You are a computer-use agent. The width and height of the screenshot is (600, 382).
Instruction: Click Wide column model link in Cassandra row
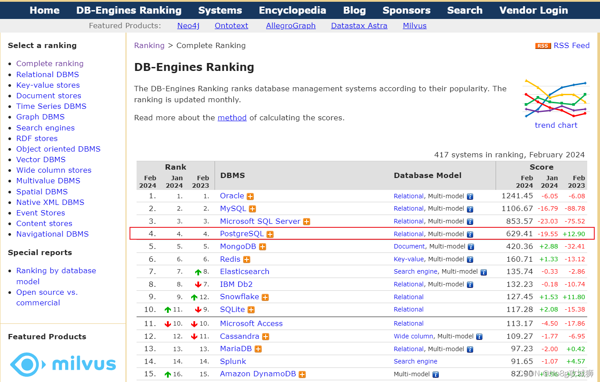pyautogui.click(x=414, y=336)
